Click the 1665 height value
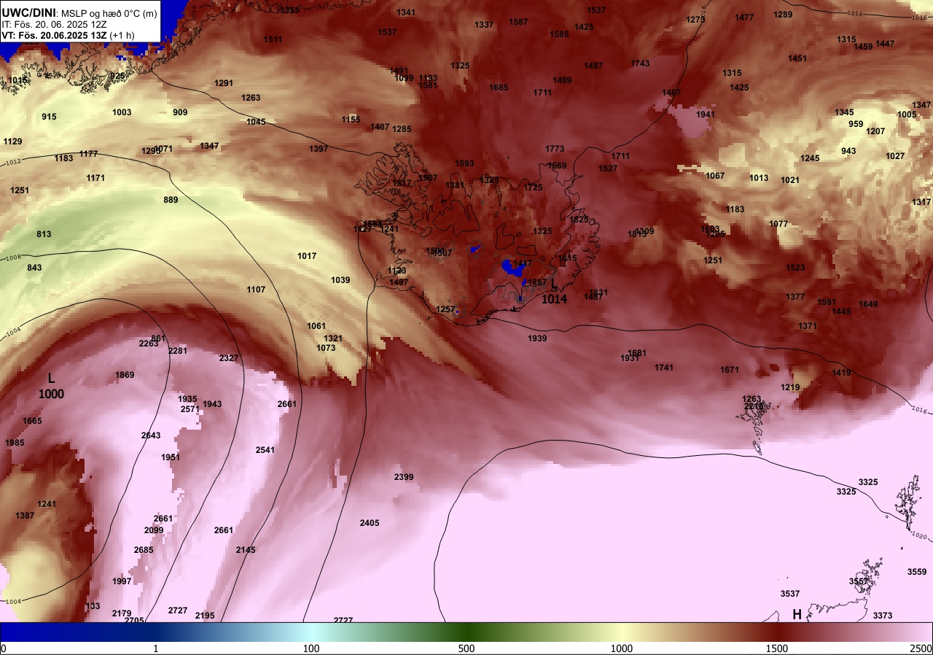The width and height of the screenshot is (933, 655). (32, 421)
